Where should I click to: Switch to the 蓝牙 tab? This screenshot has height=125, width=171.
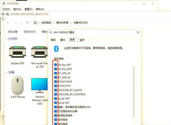(82, 40)
